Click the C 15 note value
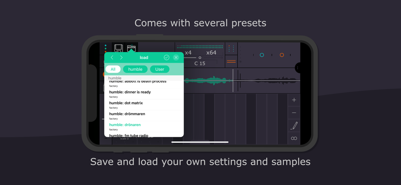401x185 pixels. [200, 63]
